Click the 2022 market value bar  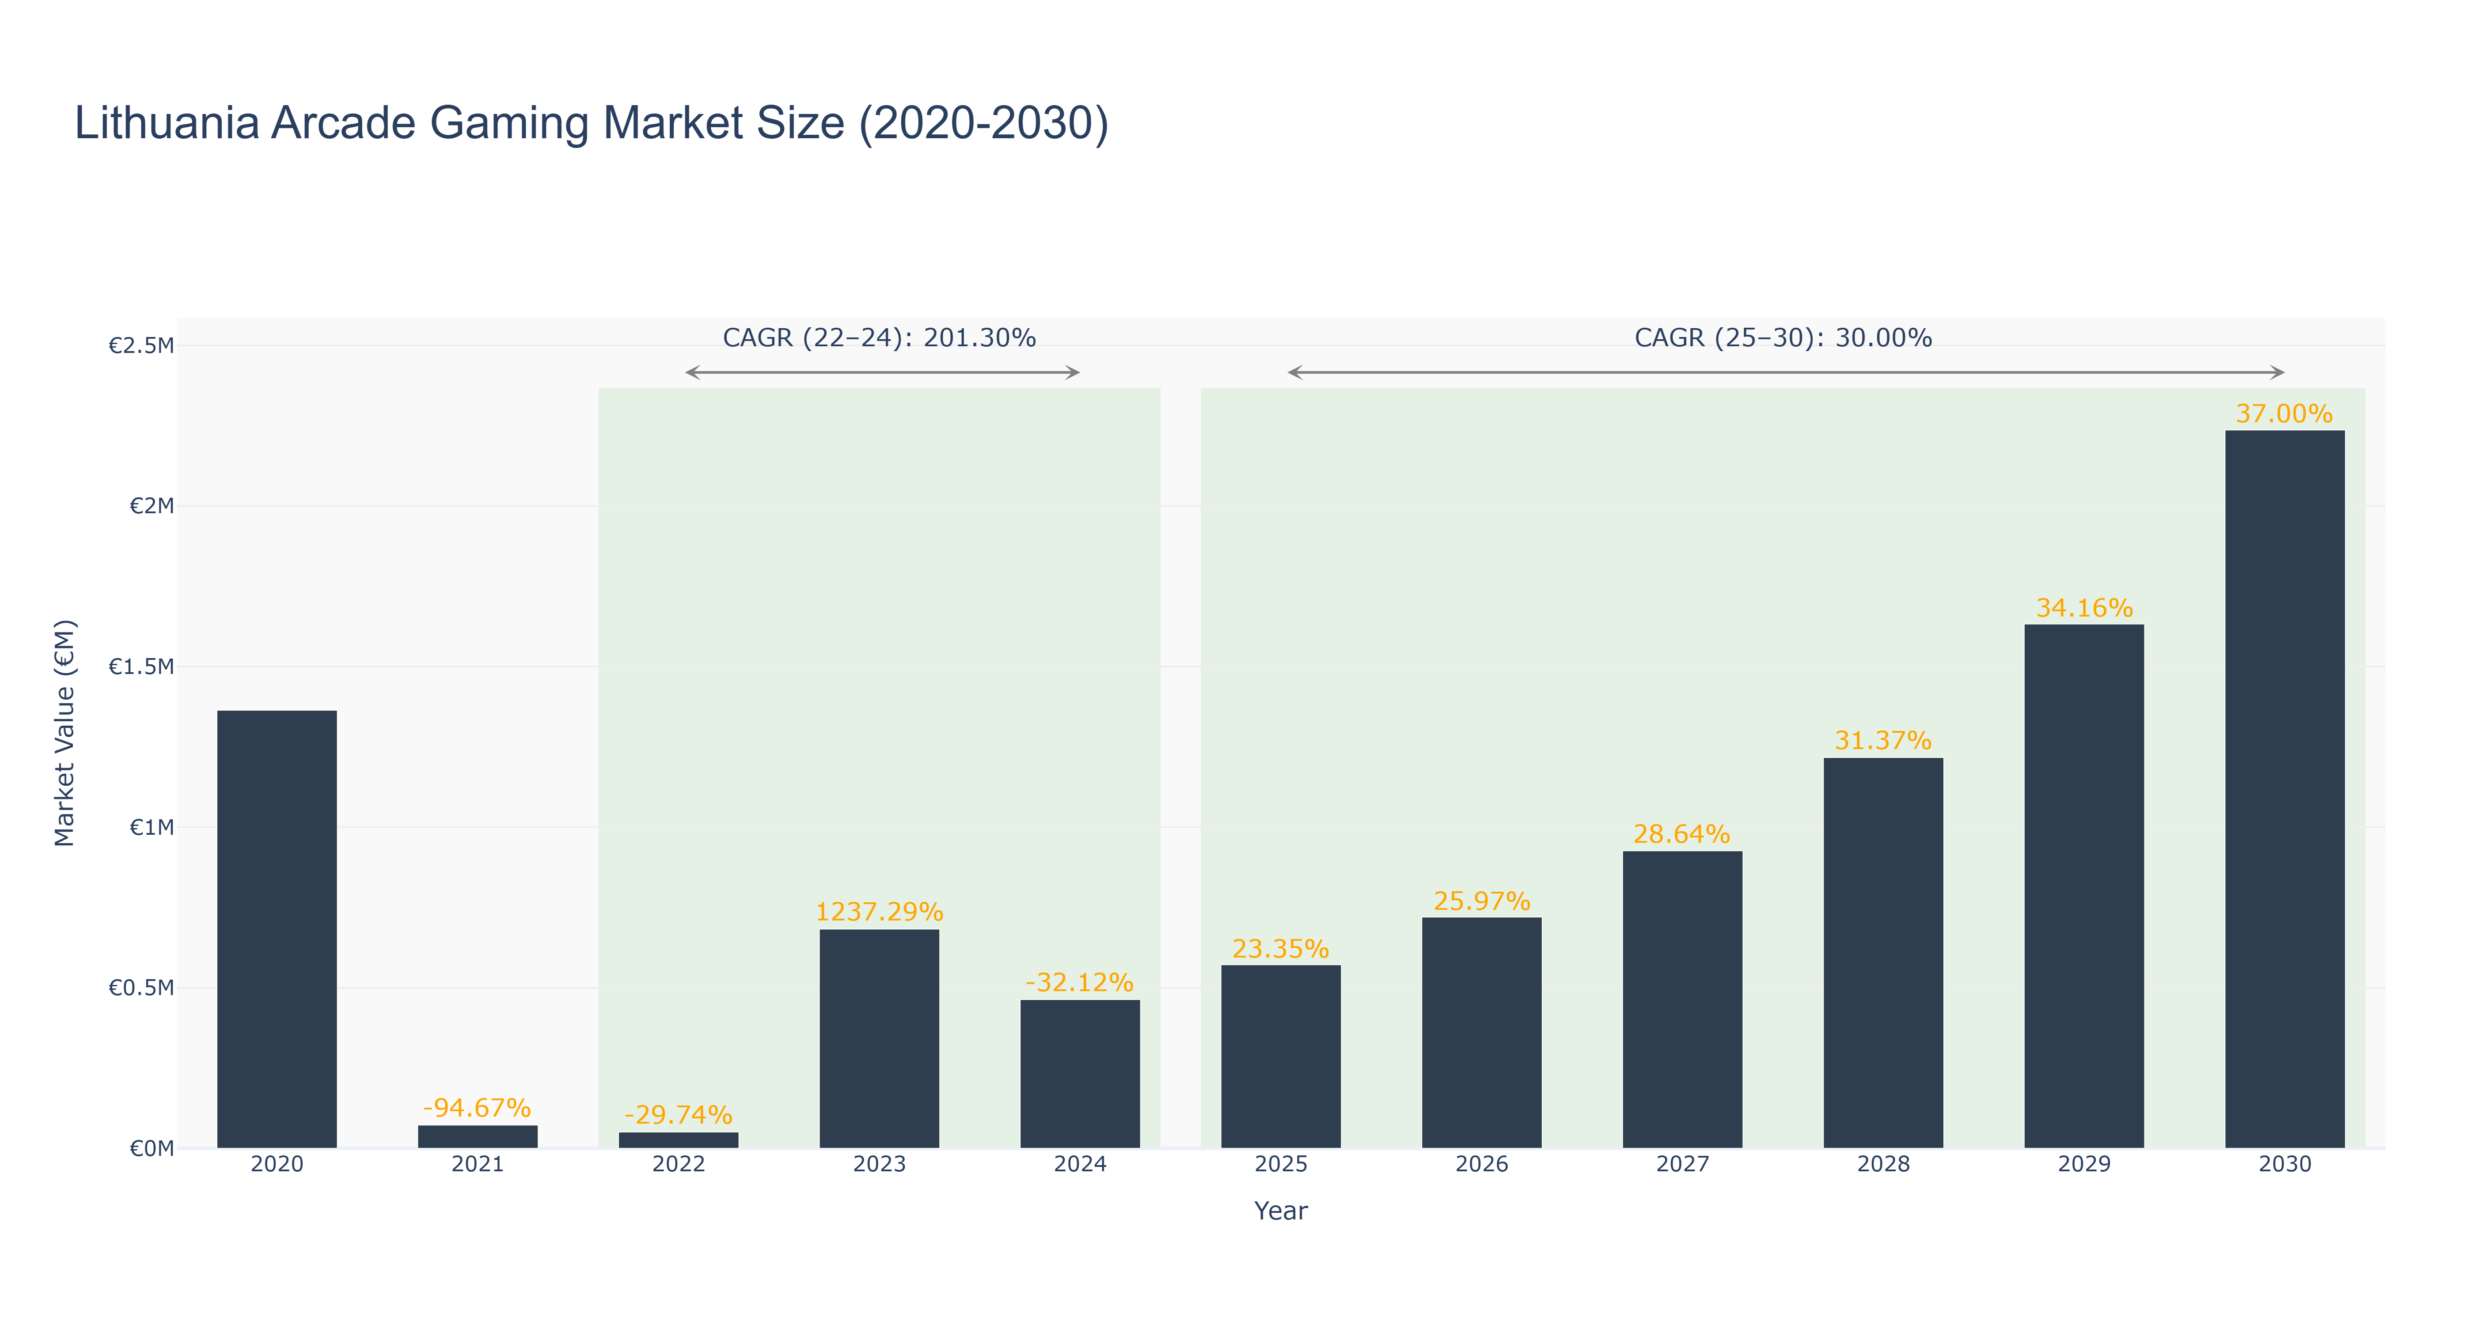tap(679, 1139)
